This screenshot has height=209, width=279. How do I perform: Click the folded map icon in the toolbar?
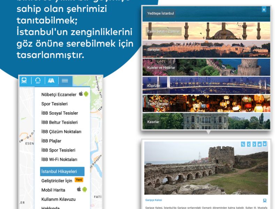(x=51, y=80)
